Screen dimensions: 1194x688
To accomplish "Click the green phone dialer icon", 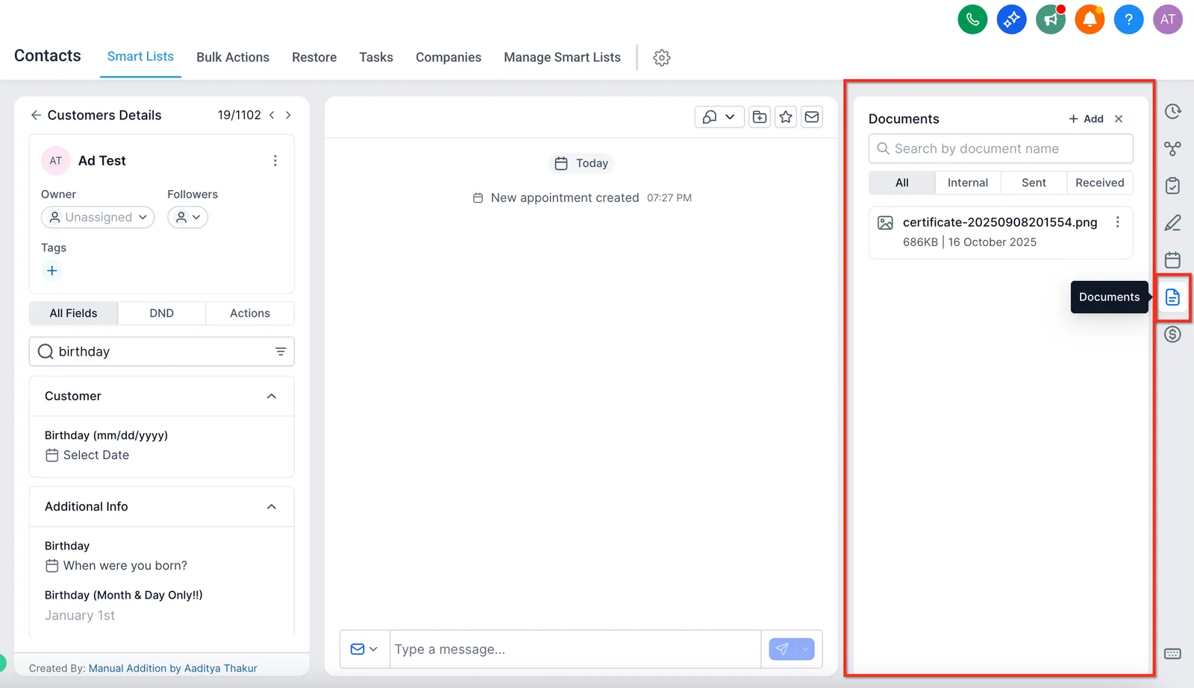I will (972, 19).
